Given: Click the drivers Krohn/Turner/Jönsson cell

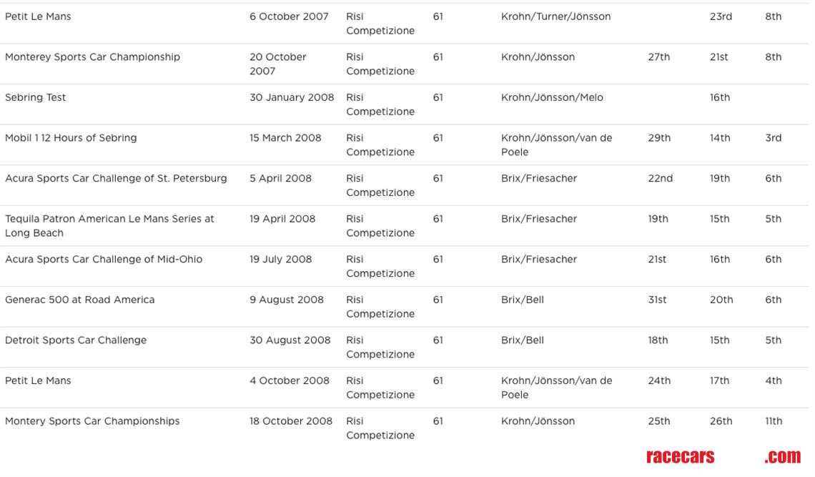Looking at the screenshot, I should point(555,16).
